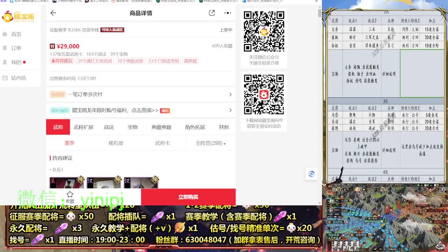Screen dimensions: 448x252
Task: Select the 武将卡 sub-tab
Action: 162,143
